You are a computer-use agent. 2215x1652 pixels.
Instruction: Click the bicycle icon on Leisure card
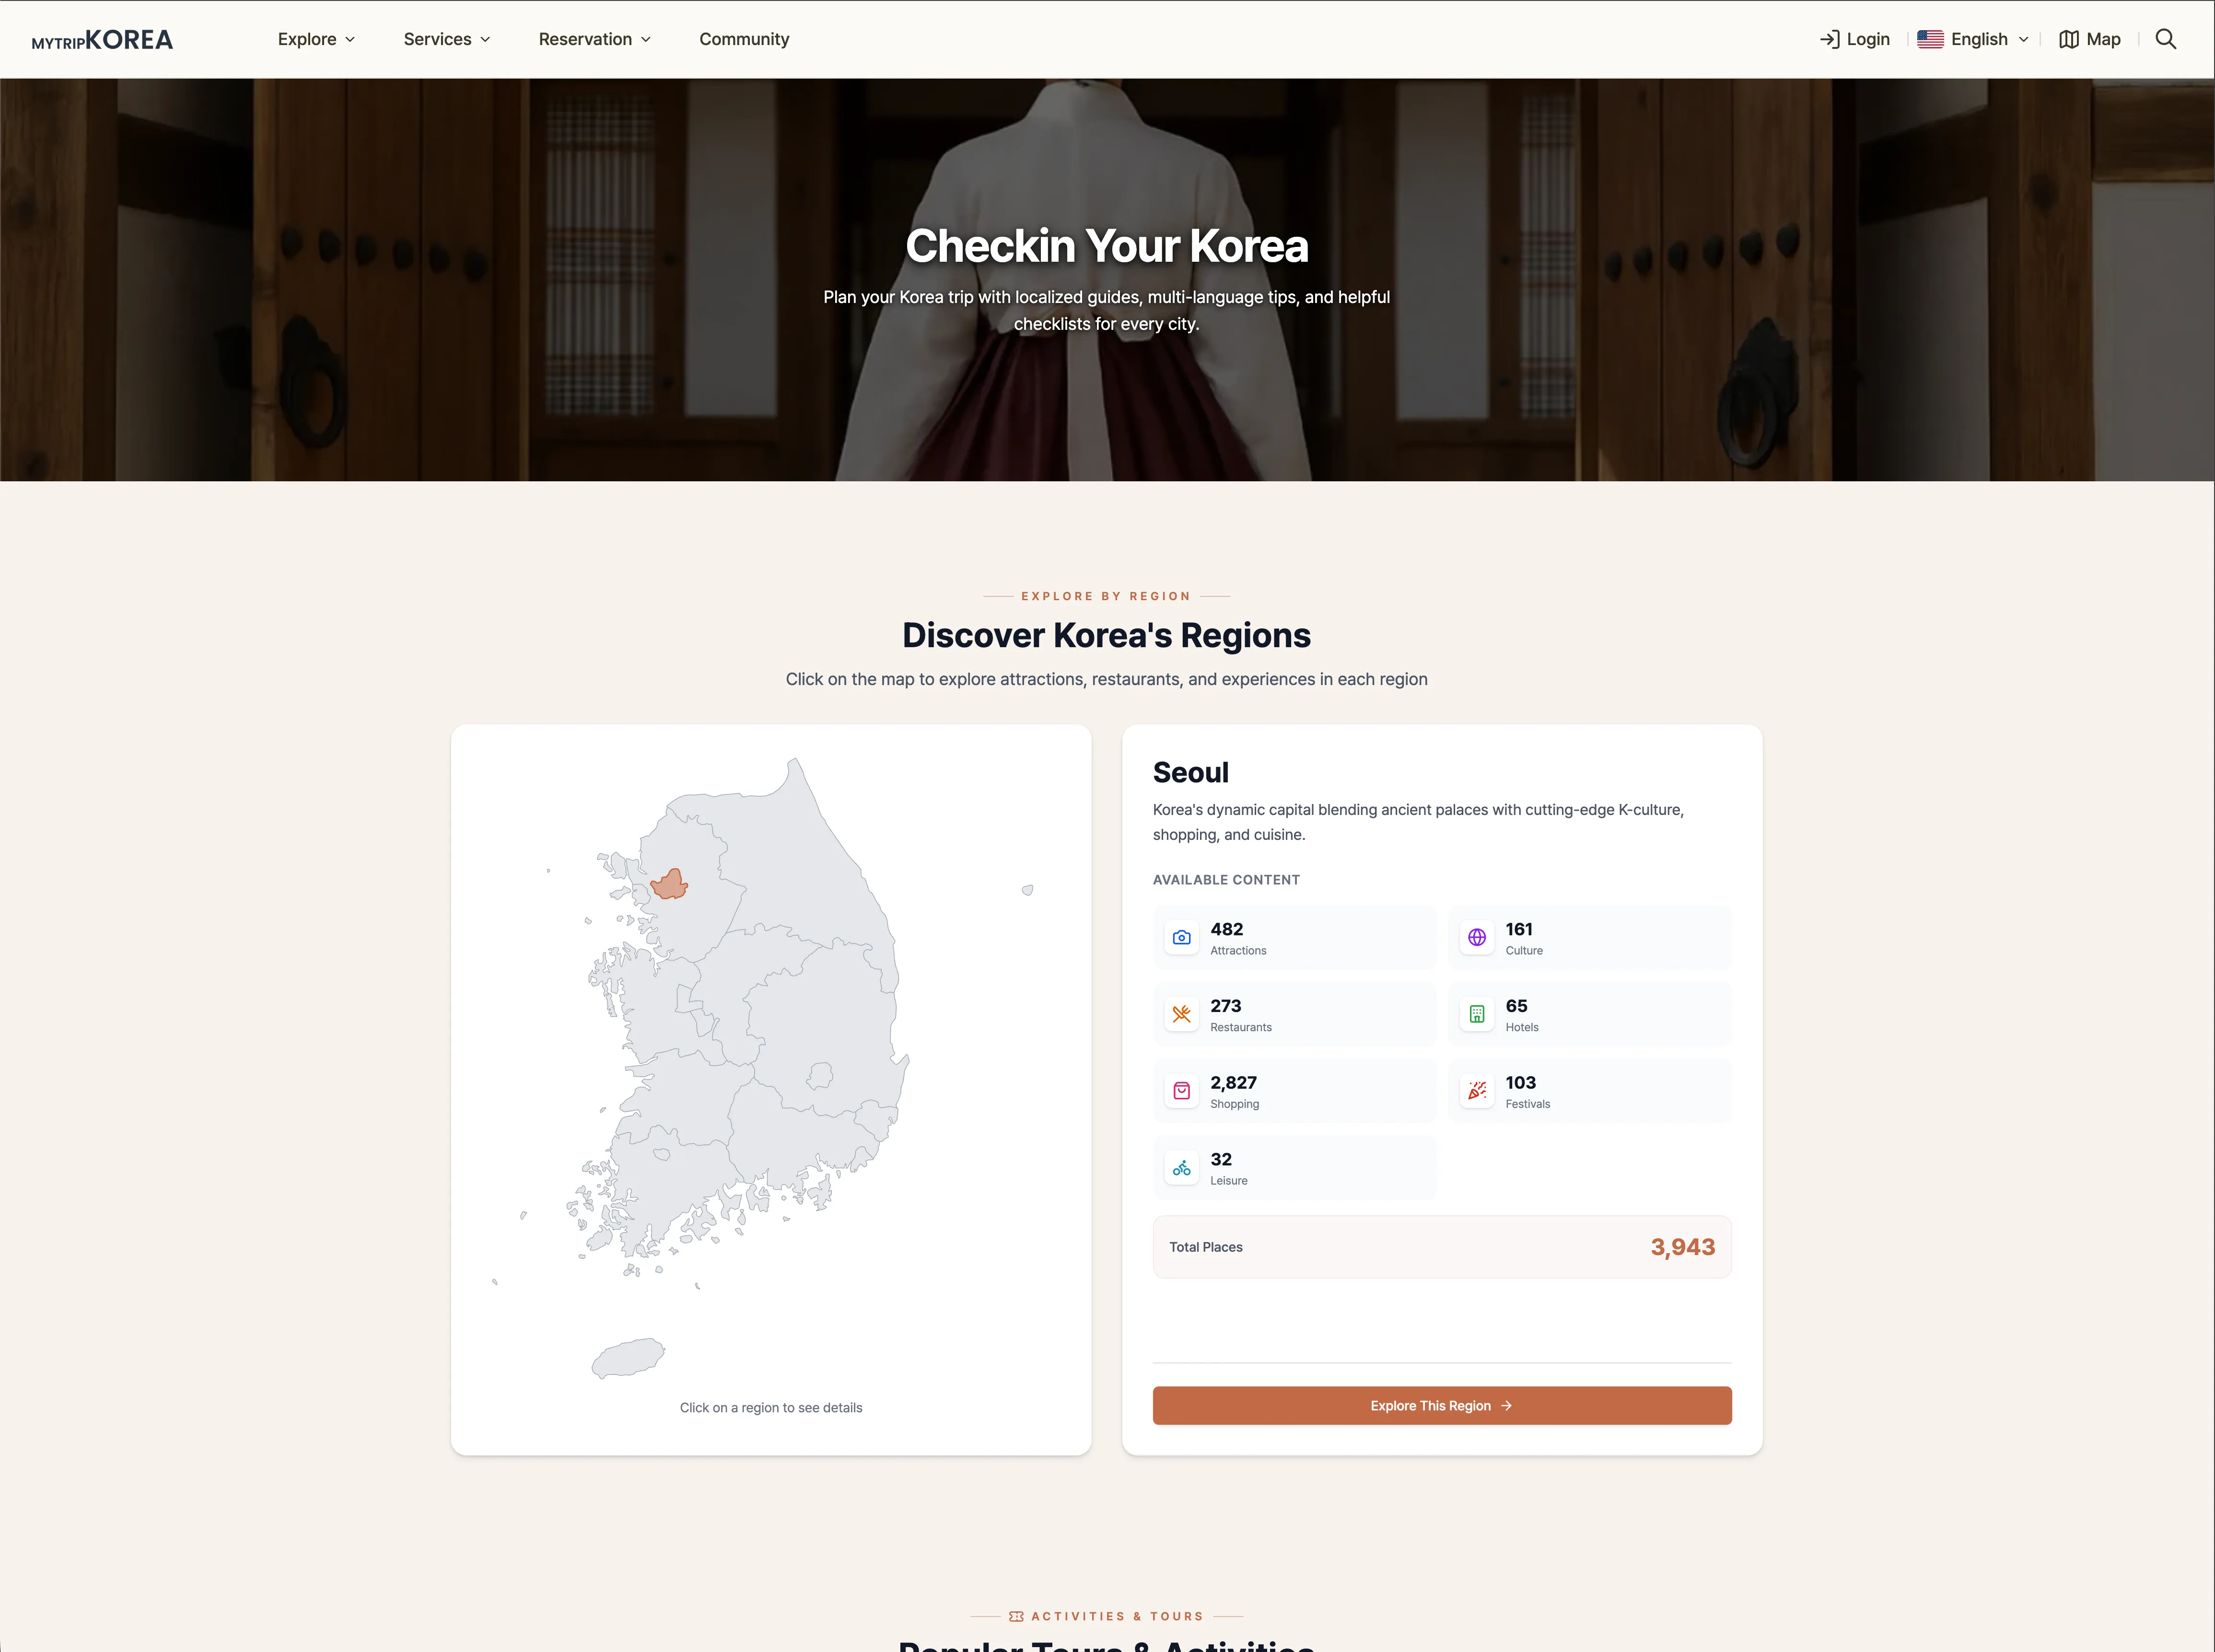click(x=1181, y=1167)
